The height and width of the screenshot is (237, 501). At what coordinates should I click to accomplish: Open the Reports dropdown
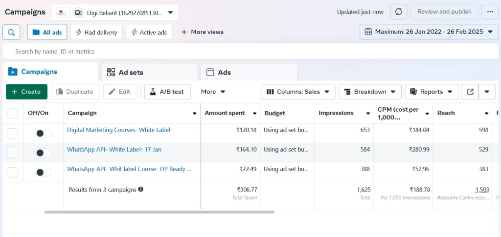point(432,92)
